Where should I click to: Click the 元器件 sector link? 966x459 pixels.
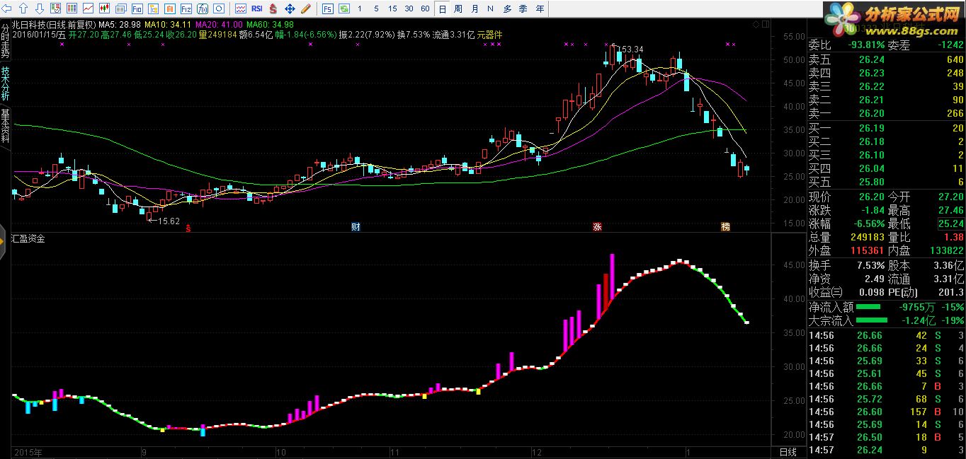click(489, 34)
